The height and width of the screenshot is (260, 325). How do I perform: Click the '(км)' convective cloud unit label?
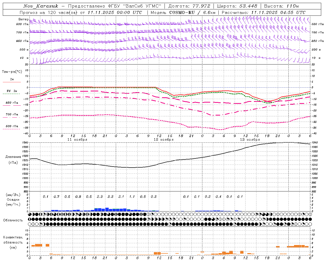point(13,247)
